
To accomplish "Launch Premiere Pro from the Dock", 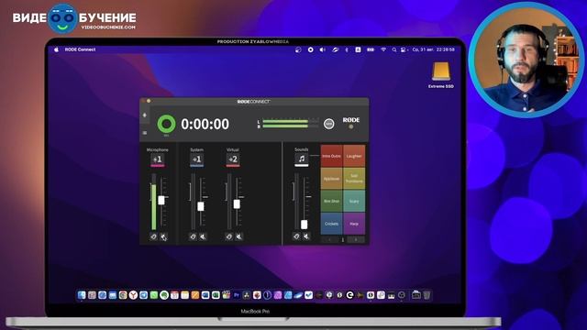I will (237, 295).
